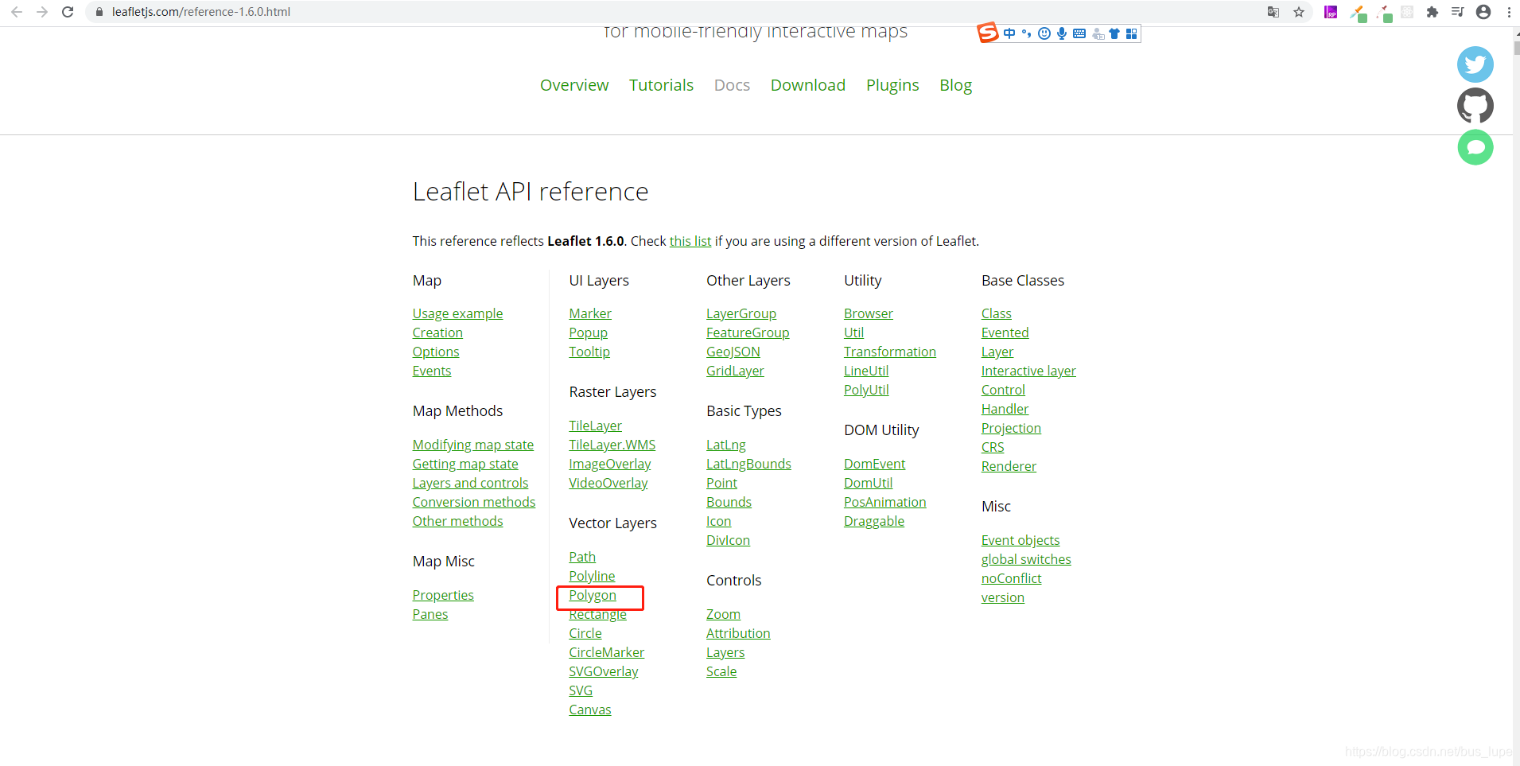Viewport: 1520px width, 766px height.
Task: Open the TileLayer.WMS link
Action: [x=612, y=445]
